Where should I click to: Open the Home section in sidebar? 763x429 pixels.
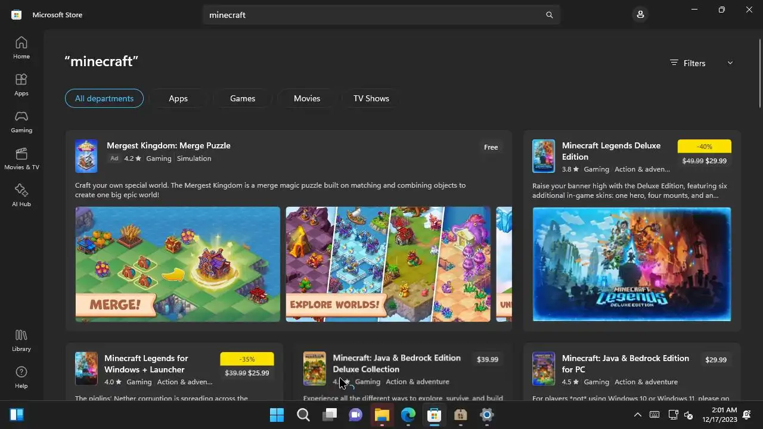pos(21,48)
